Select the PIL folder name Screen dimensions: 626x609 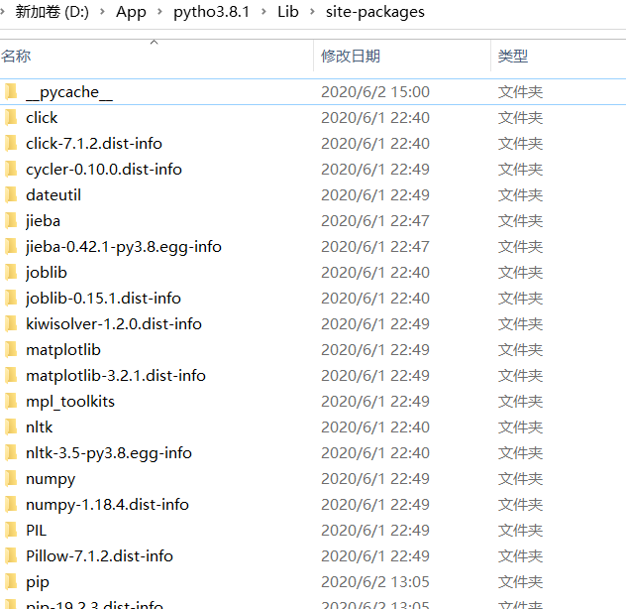[36, 531]
